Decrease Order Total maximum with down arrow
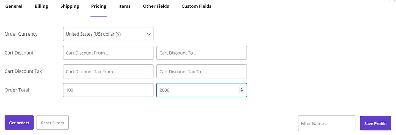 pos(241,92)
